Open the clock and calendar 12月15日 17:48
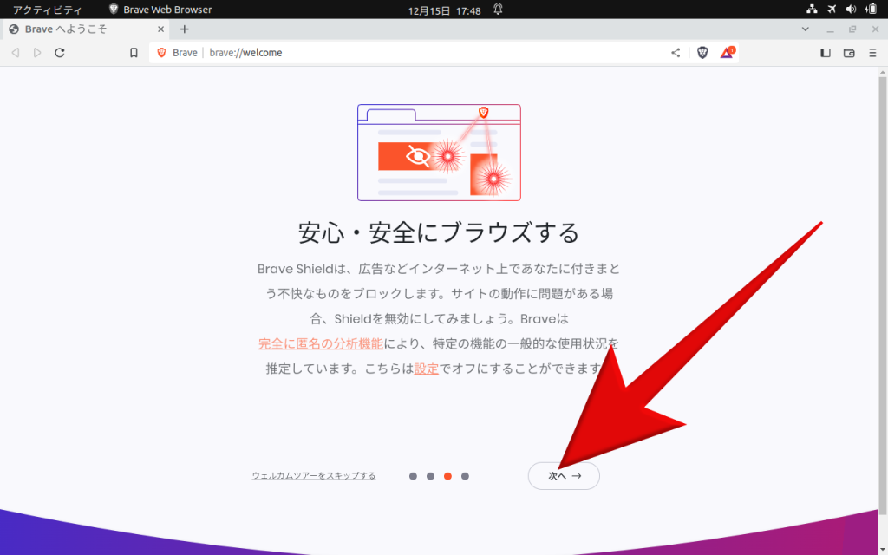The height and width of the screenshot is (555, 888). pyautogui.click(x=445, y=10)
